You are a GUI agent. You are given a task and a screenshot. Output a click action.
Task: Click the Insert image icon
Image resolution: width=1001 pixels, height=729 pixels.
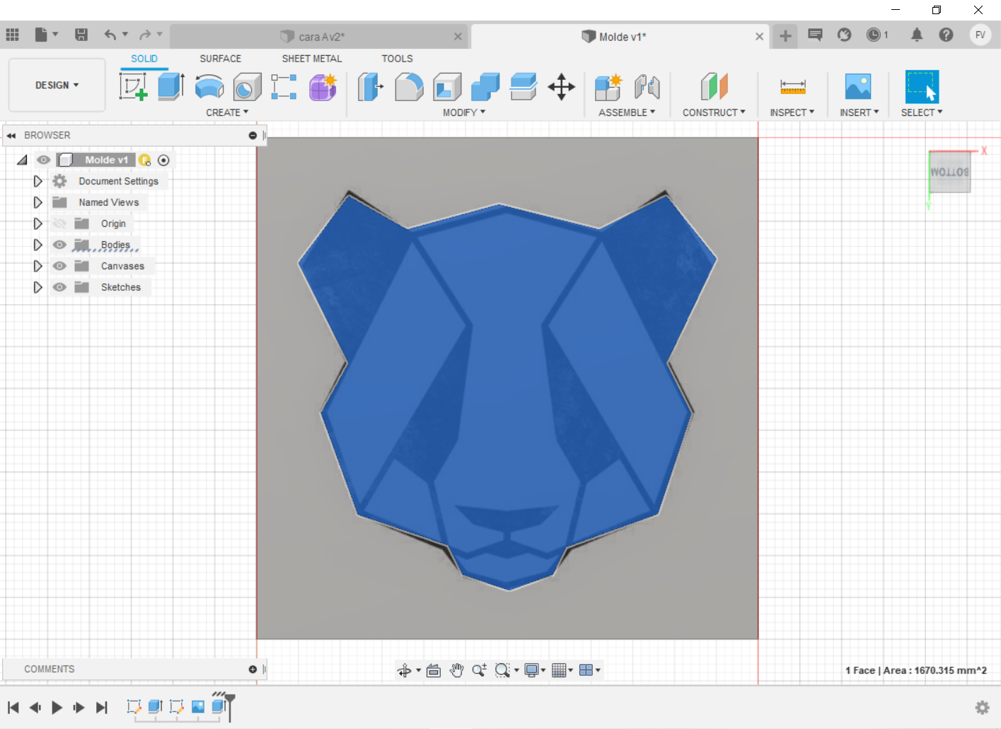[x=858, y=87]
